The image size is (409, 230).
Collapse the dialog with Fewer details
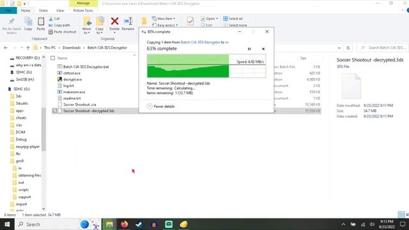[161, 107]
